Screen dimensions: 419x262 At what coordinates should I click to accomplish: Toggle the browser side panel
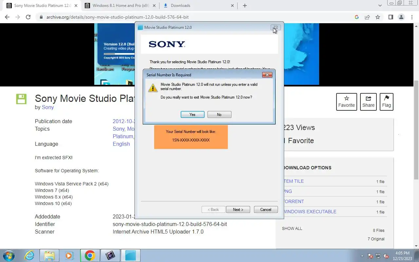391,17
